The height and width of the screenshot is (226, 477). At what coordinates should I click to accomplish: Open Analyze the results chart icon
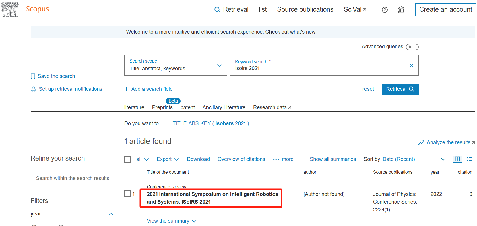421,143
